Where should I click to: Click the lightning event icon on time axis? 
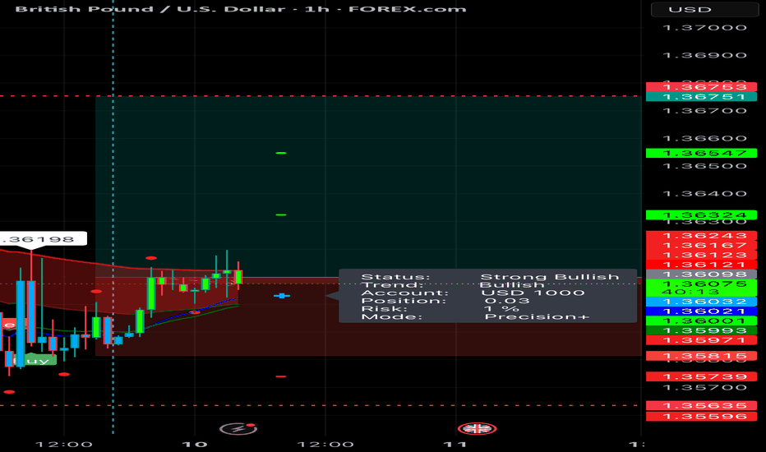coord(238,428)
